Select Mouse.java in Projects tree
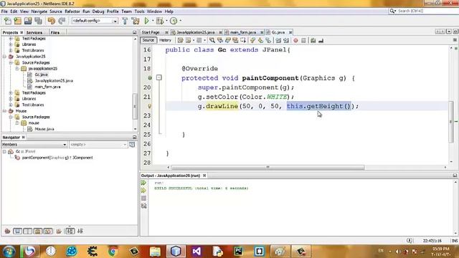 coord(44,129)
